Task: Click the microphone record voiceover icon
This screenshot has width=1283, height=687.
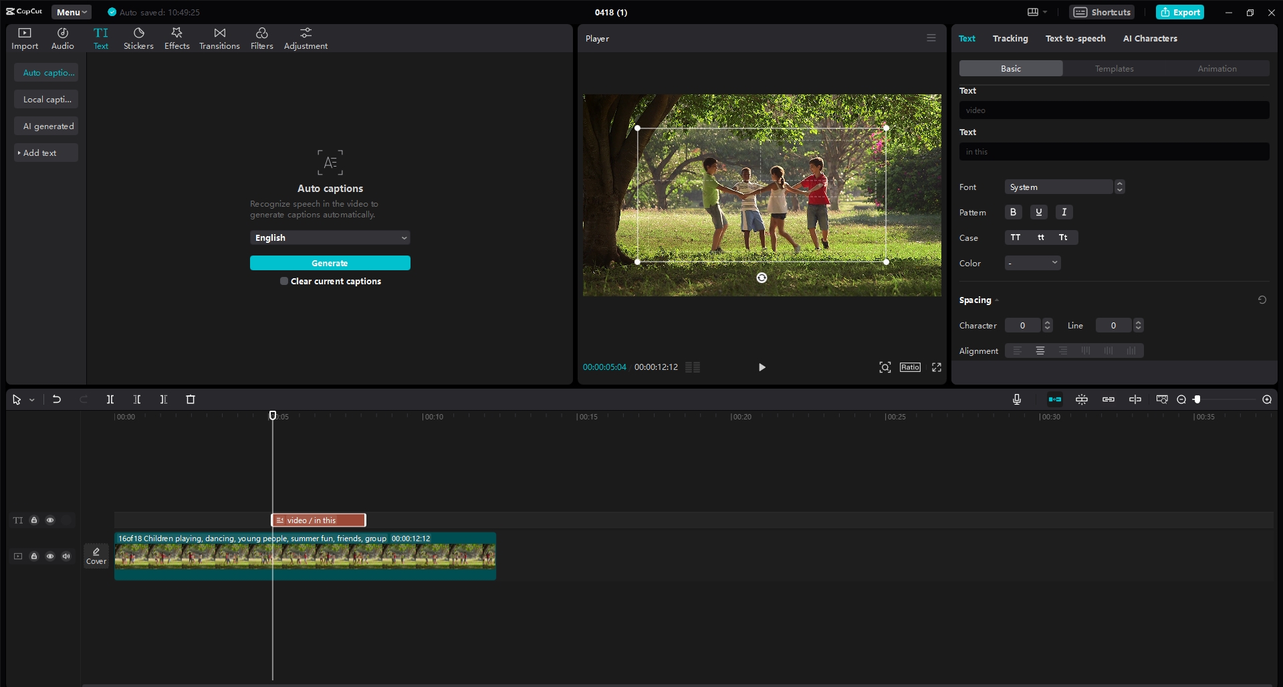Action: [x=1016, y=399]
